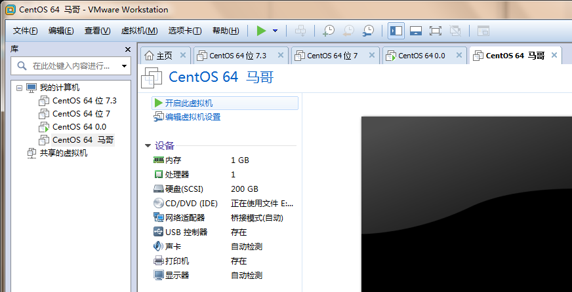Open the 编辑(E) menu

tap(61, 31)
